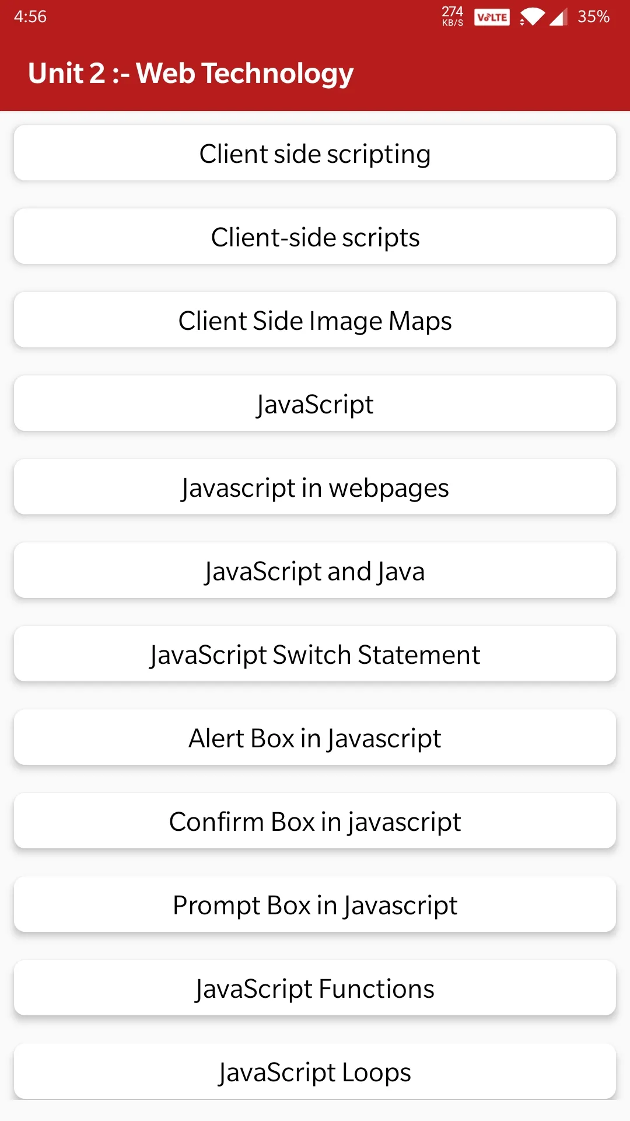Open the Client side scripting topic
The width and height of the screenshot is (630, 1121).
[315, 153]
